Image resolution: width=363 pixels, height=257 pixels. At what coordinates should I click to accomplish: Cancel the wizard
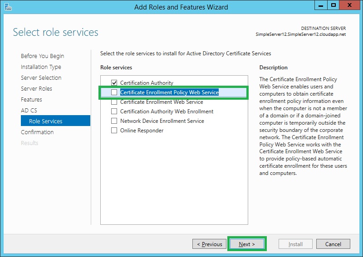click(333, 244)
